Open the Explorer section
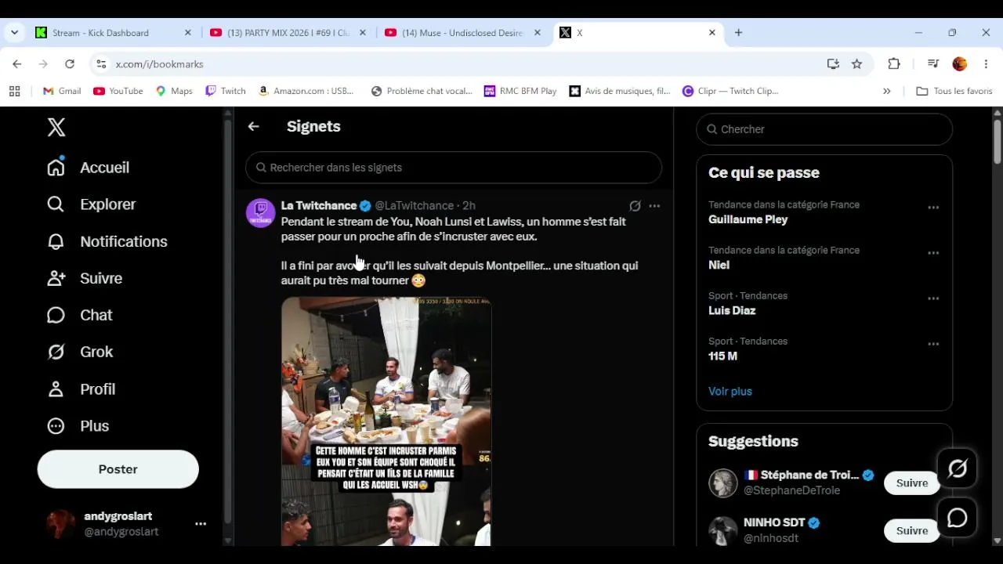Viewport: 1003px width, 564px height. [x=92, y=204]
